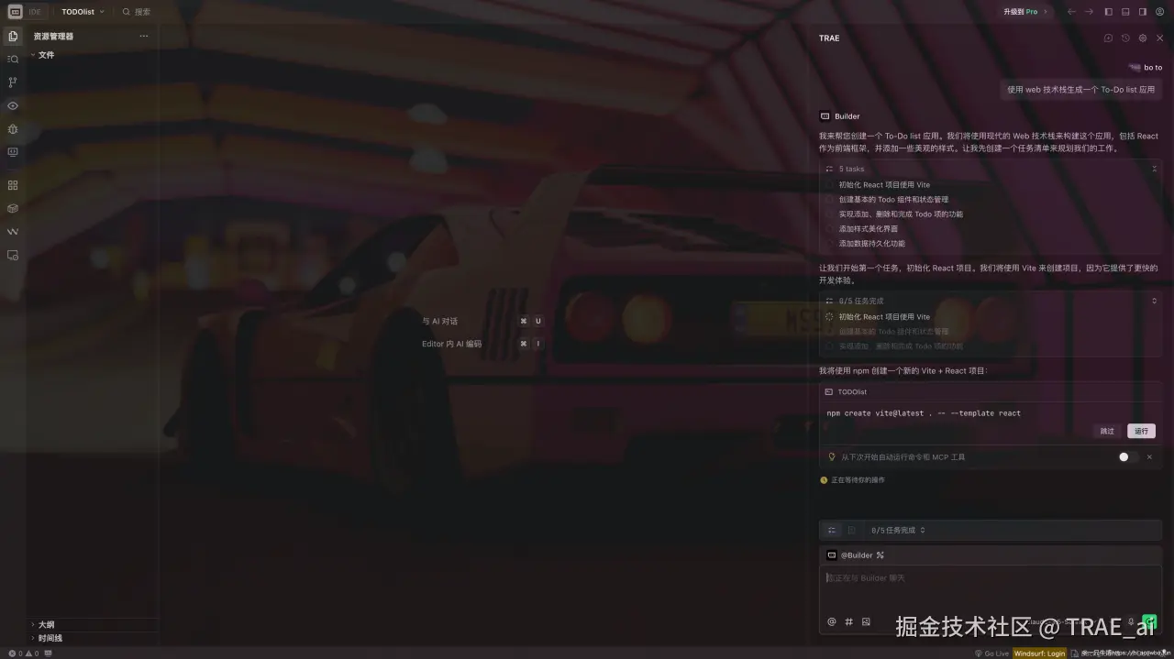Start a new chat in TRAE panel
Viewport: 1174px width, 659px height.
(x=1108, y=38)
